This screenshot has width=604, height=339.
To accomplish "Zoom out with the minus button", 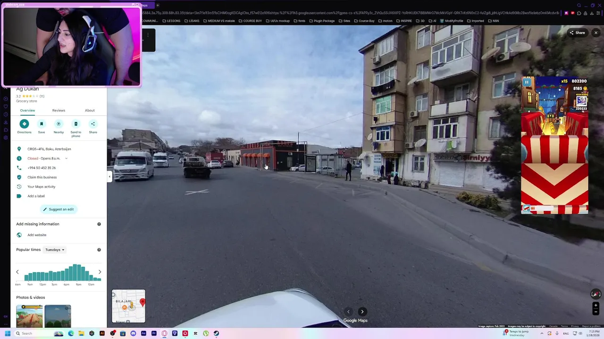I will 596,312.
